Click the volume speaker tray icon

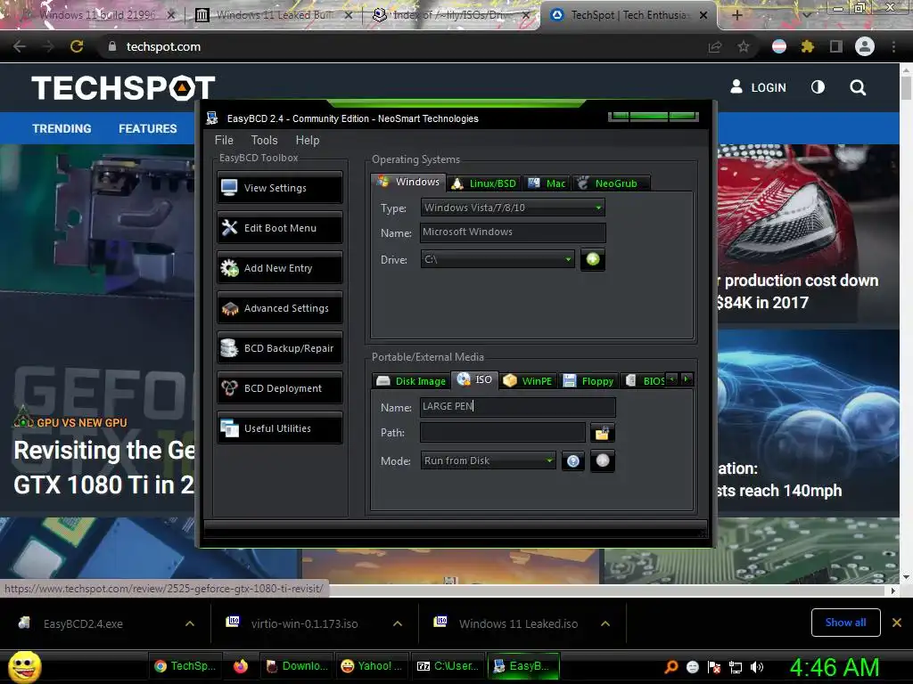coord(757,667)
